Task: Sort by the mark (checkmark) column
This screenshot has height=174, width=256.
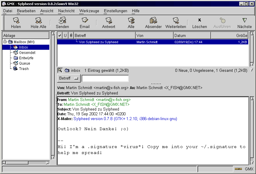Action: pyautogui.click(x=60, y=35)
